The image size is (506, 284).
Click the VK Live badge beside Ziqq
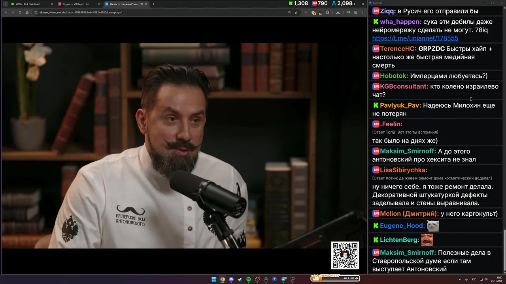click(376, 11)
